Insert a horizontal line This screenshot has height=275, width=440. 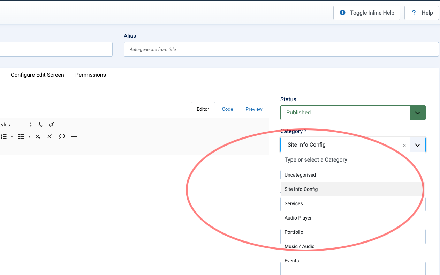point(74,136)
